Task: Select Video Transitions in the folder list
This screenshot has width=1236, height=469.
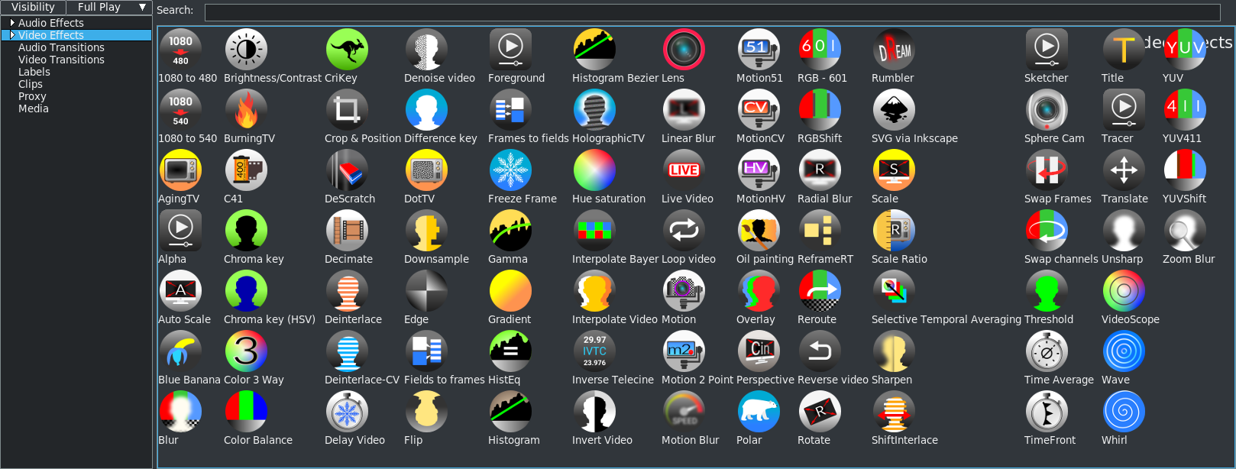Action: pyautogui.click(x=61, y=60)
